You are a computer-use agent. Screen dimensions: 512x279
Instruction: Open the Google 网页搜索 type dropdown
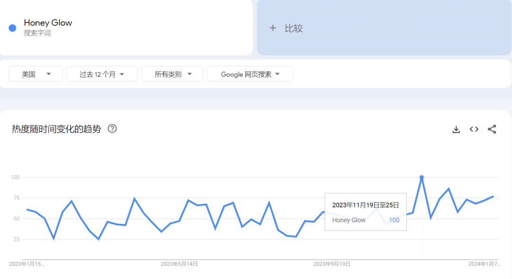[x=250, y=74]
